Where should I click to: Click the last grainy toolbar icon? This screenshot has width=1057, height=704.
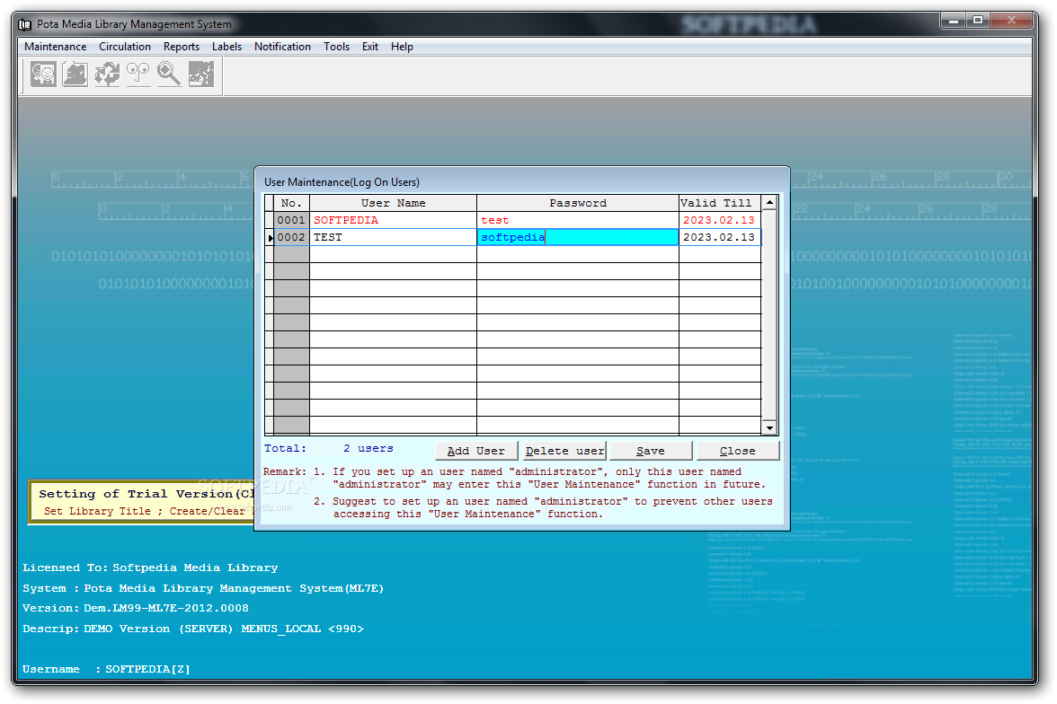(x=201, y=75)
